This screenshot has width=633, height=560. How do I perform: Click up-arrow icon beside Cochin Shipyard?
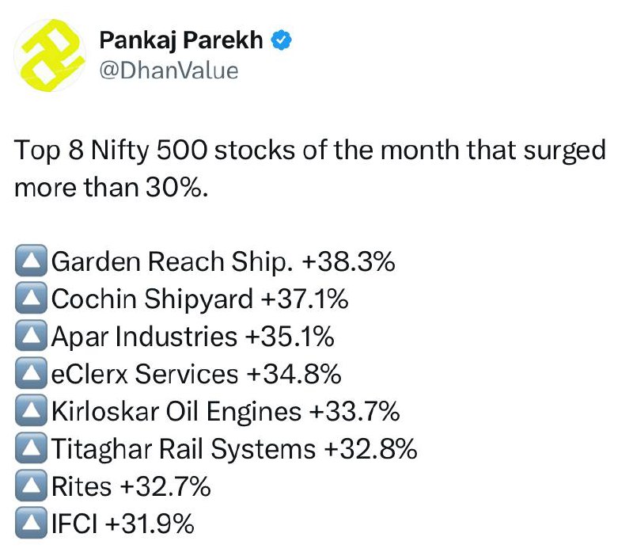tap(31, 298)
